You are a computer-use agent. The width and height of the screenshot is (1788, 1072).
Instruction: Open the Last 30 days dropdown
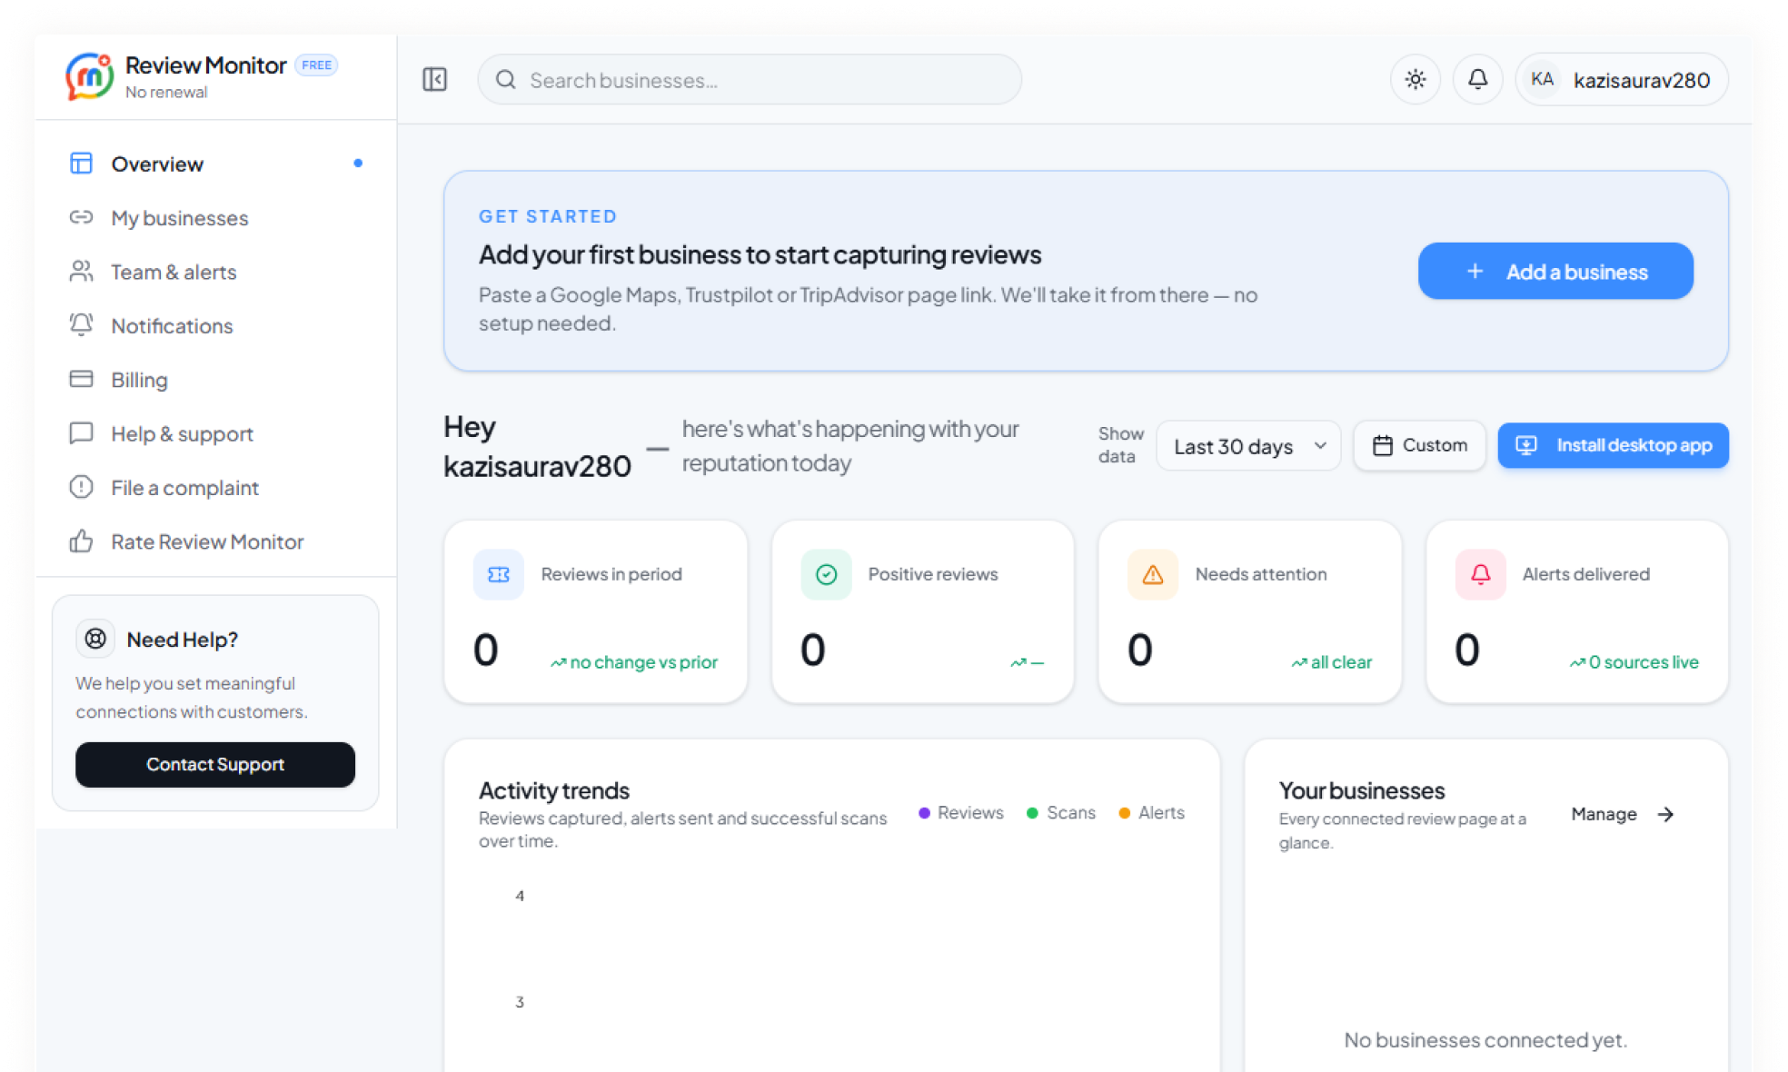pyautogui.click(x=1248, y=446)
